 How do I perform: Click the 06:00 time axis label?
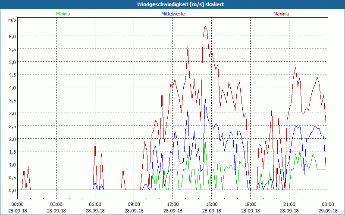click(95, 204)
